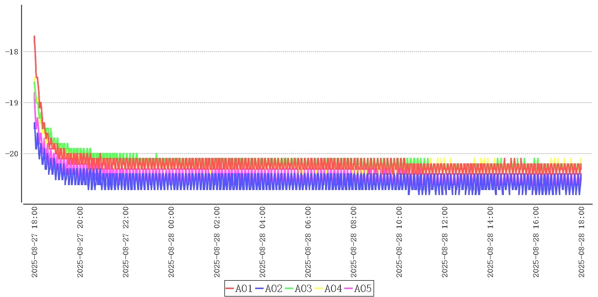The width and height of the screenshot is (598, 297).
Task: Click the 2025-08-28 12:00 x-axis label
Action: coord(445,242)
